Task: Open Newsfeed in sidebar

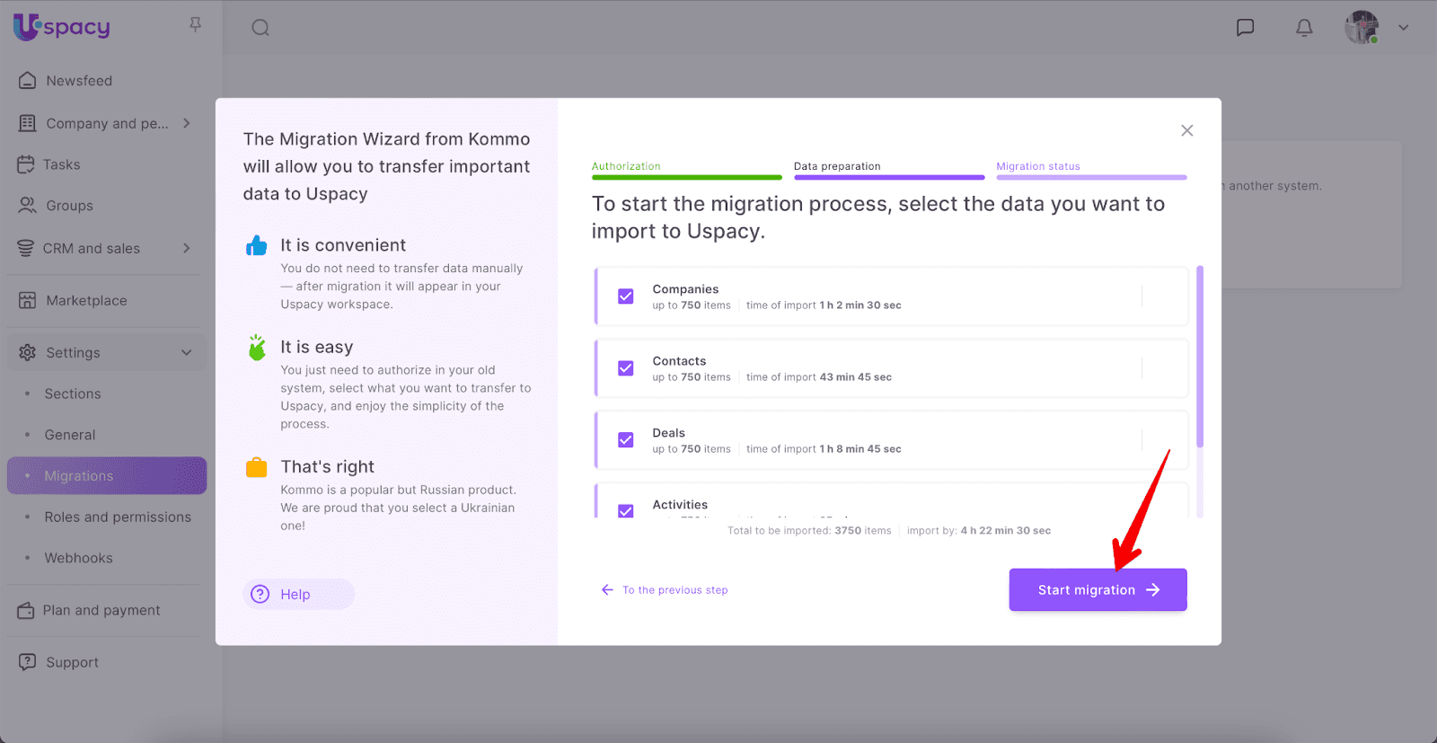Action: click(x=79, y=81)
